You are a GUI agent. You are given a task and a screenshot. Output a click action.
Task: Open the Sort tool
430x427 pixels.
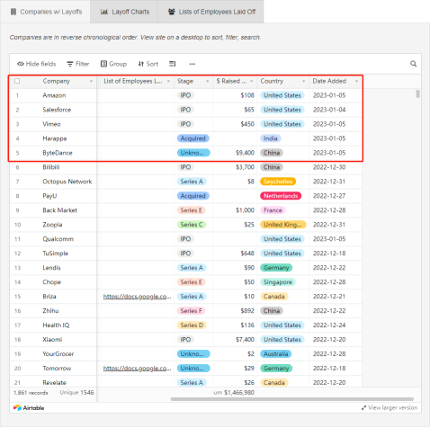148,64
